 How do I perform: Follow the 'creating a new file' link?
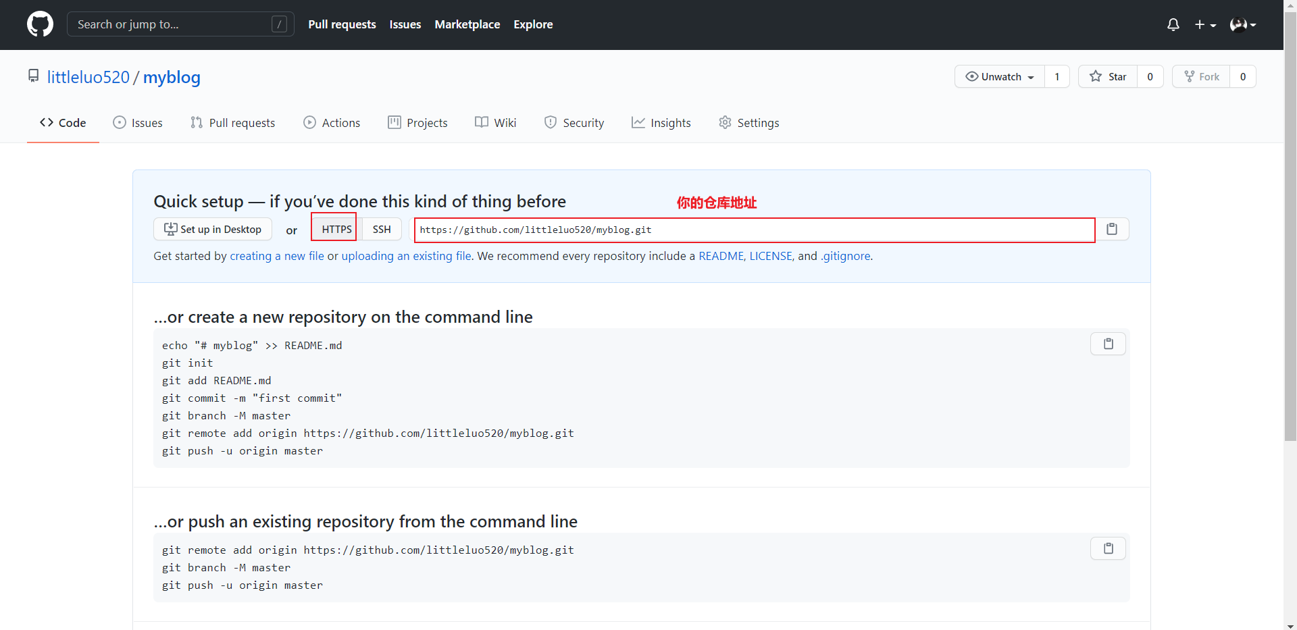[x=277, y=257]
